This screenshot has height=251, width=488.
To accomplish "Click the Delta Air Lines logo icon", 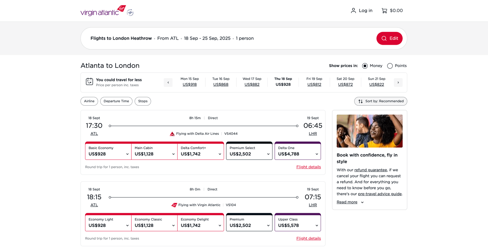I will [172, 134].
